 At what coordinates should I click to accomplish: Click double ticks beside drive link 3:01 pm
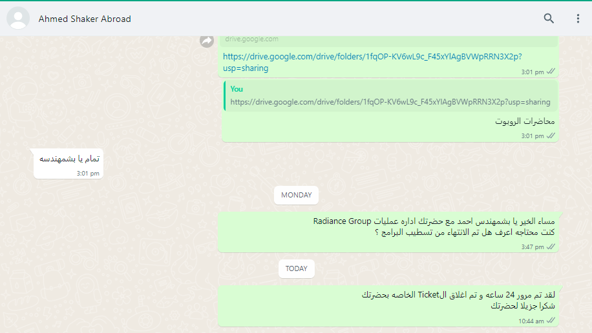(551, 71)
